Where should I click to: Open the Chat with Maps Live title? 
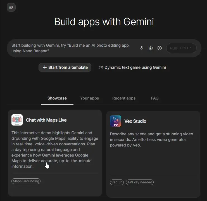46,120
